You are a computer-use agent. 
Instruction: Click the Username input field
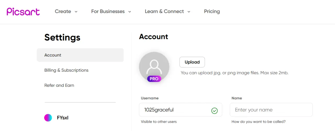181,110
